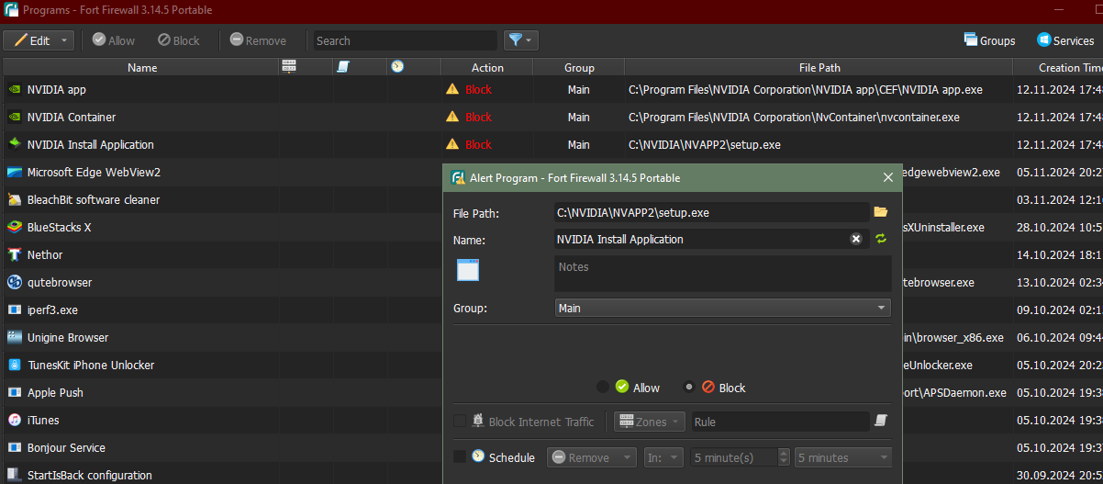
Task: Open Services from the toolbar
Action: click(x=1064, y=40)
